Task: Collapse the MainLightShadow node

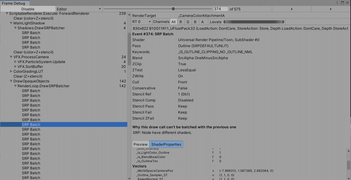Action: coord(11,23)
